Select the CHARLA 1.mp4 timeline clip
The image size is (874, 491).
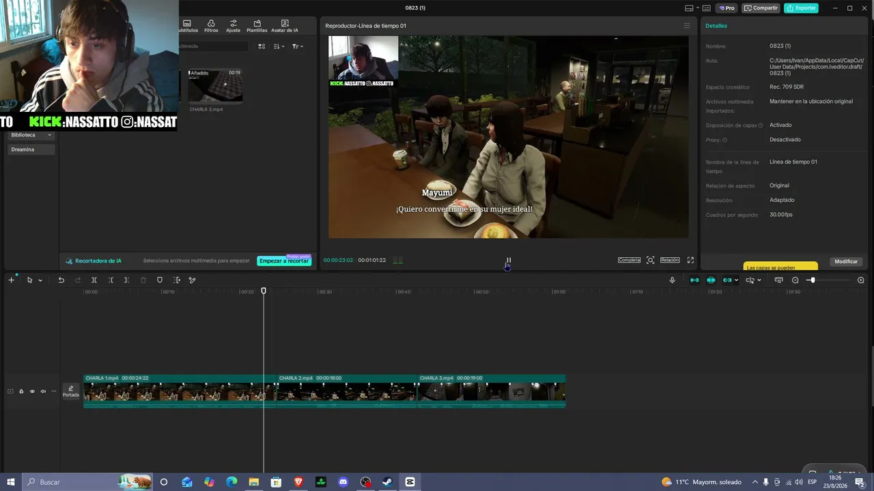click(180, 391)
